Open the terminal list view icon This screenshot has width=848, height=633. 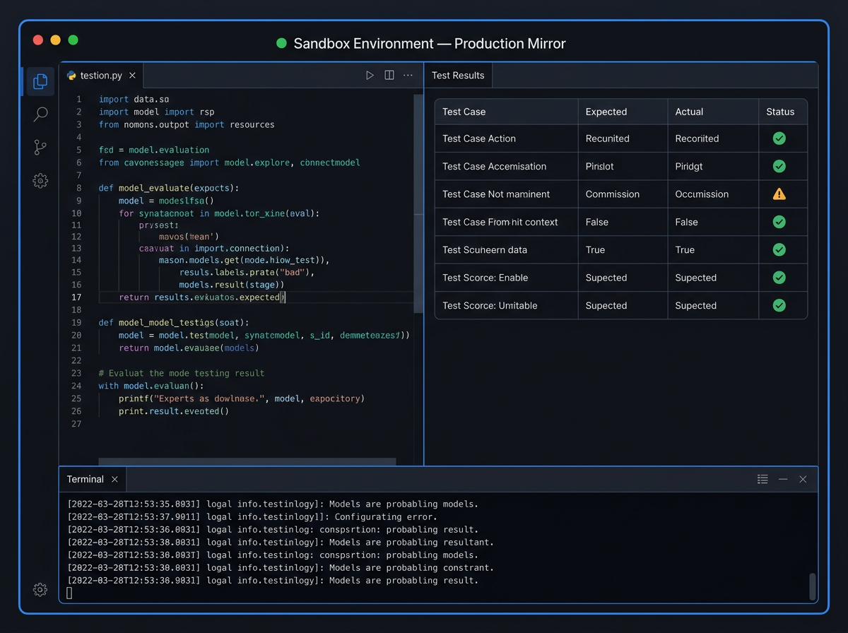pyautogui.click(x=762, y=479)
